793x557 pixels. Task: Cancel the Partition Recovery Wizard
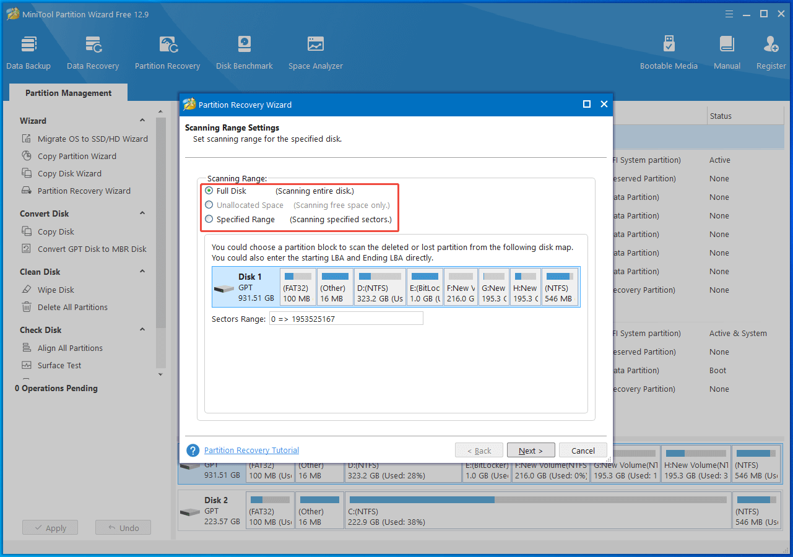(583, 451)
